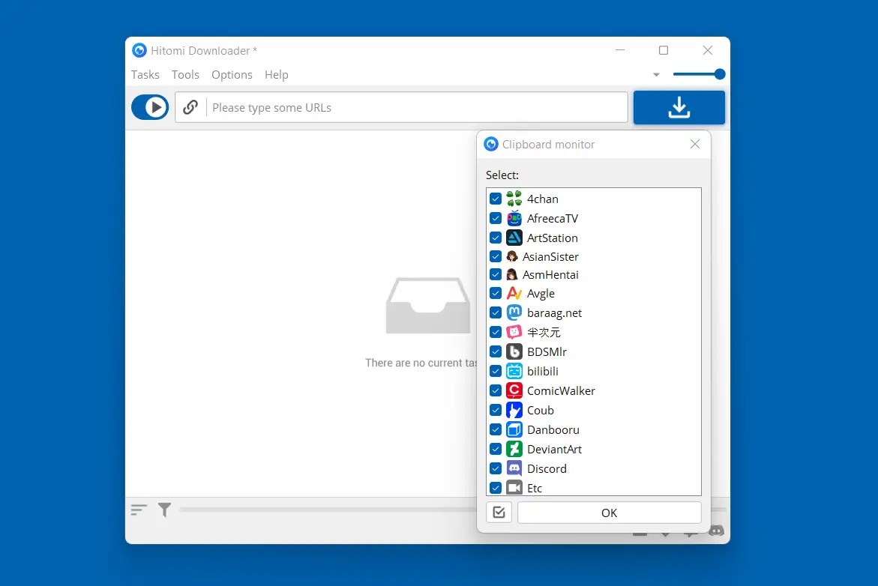Click the play toggle button beside URL bar
Viewport: 878px width, 586px height.
(x=150, y=107)
